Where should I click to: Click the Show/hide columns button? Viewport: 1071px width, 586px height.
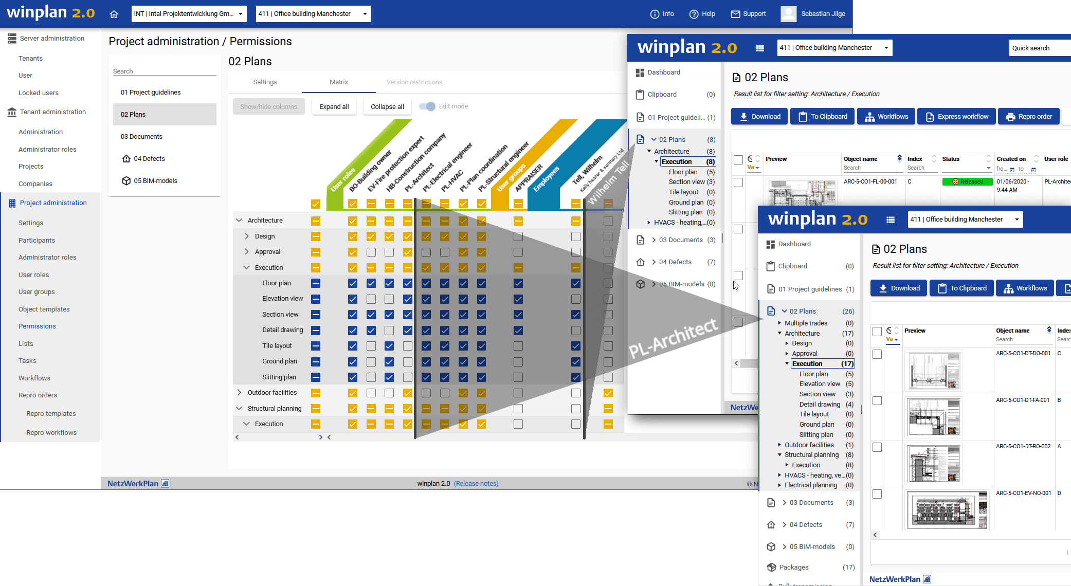(x=269, y=107)
